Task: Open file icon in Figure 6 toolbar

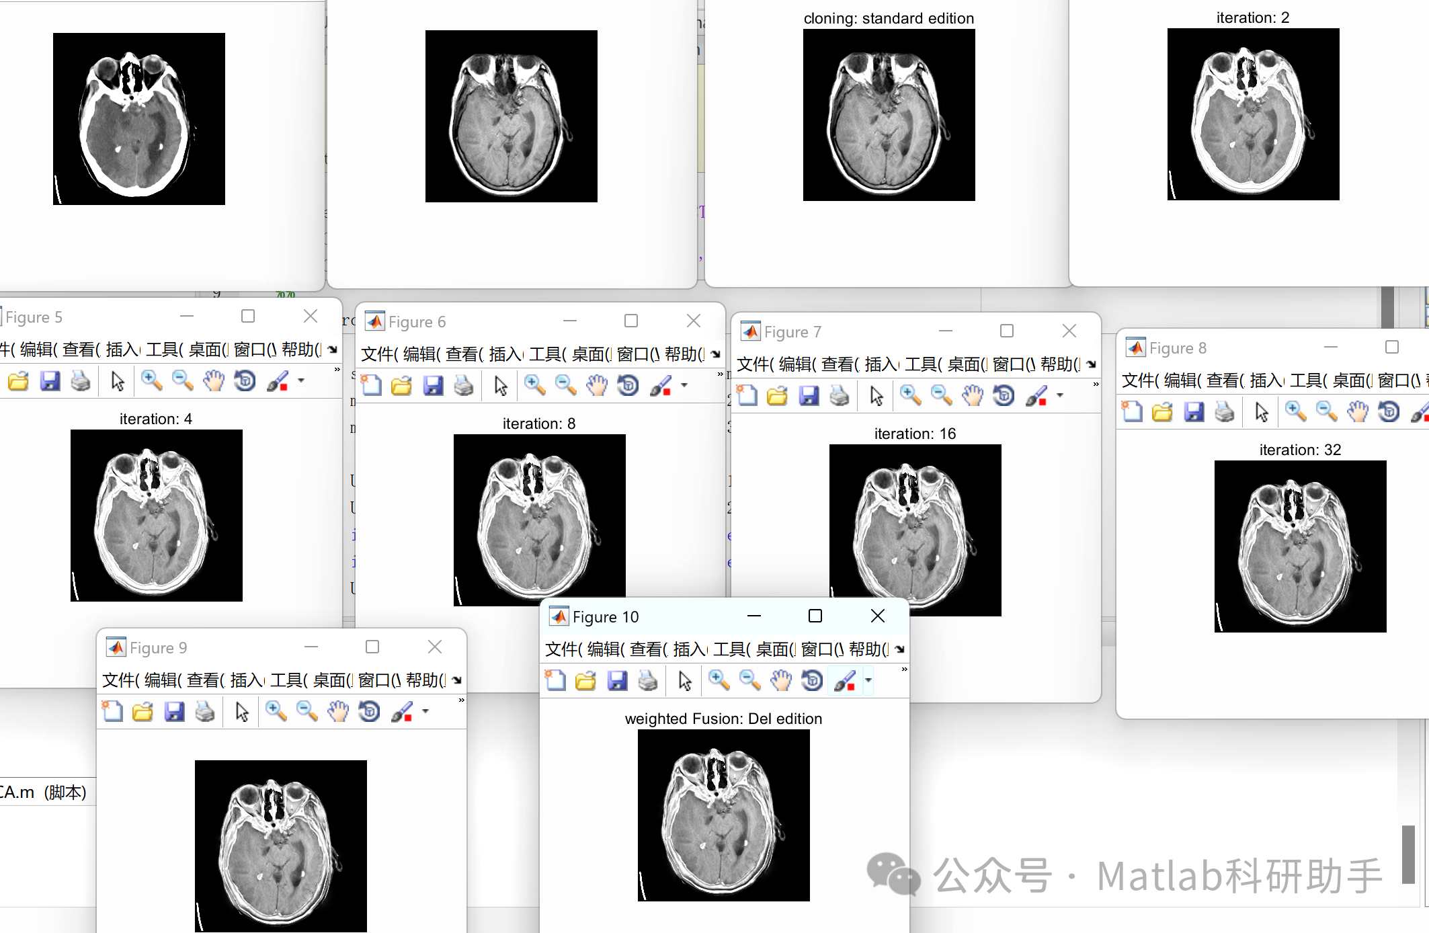Action: tap(401, 386)
